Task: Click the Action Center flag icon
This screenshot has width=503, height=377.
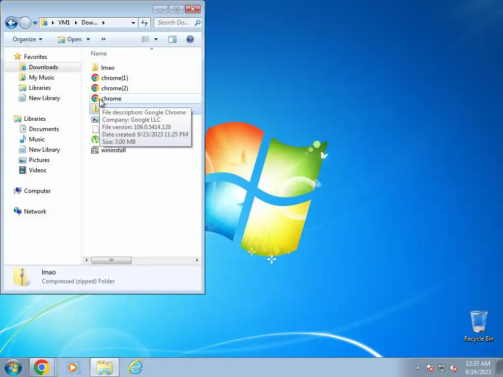Action: point(429,368)
